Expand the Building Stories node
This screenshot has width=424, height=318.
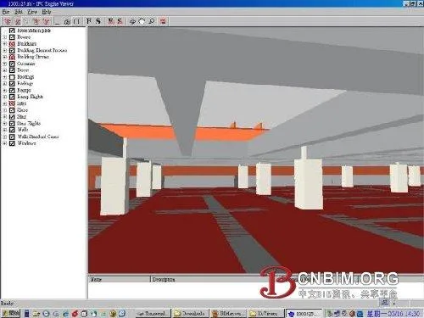click(5, 57)
